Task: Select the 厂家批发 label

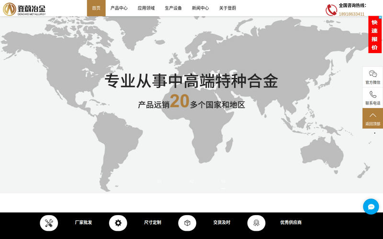Action: point(83,222)
